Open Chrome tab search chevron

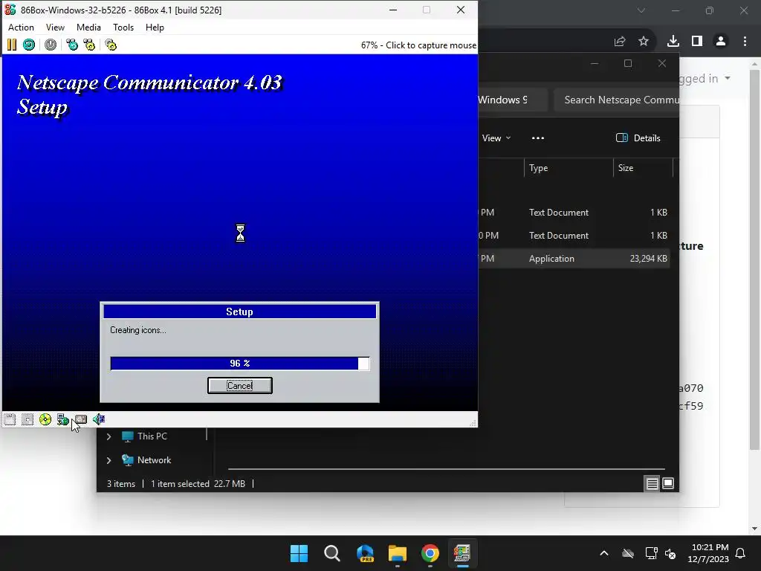pyautogui.click(x=641, y=10)
